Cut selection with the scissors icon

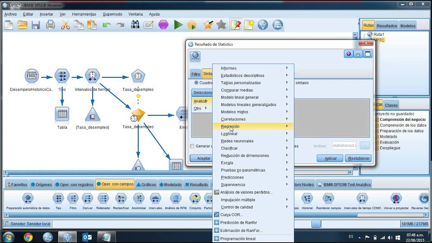point(65,25)
